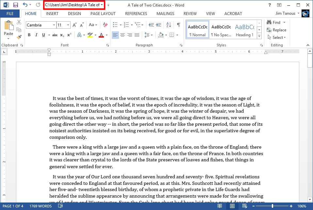This screenshot has width=313, height=210.
Task: Align text right
Action: pyautogui.click(x=130, y=35)
